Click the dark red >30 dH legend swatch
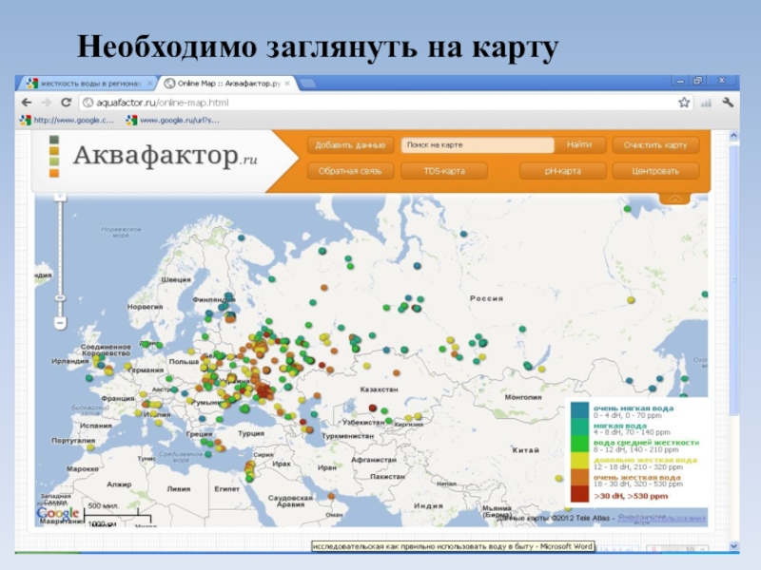 pos(579,494)
